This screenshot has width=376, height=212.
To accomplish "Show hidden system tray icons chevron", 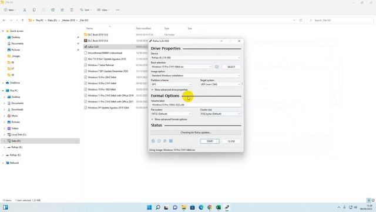I will pyautogui.click(x=338, y=207).
